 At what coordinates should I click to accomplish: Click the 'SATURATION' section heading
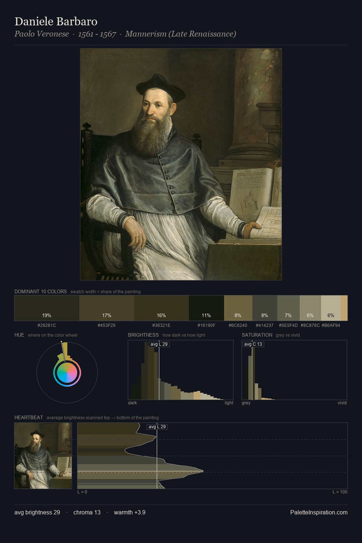(257, 335)
